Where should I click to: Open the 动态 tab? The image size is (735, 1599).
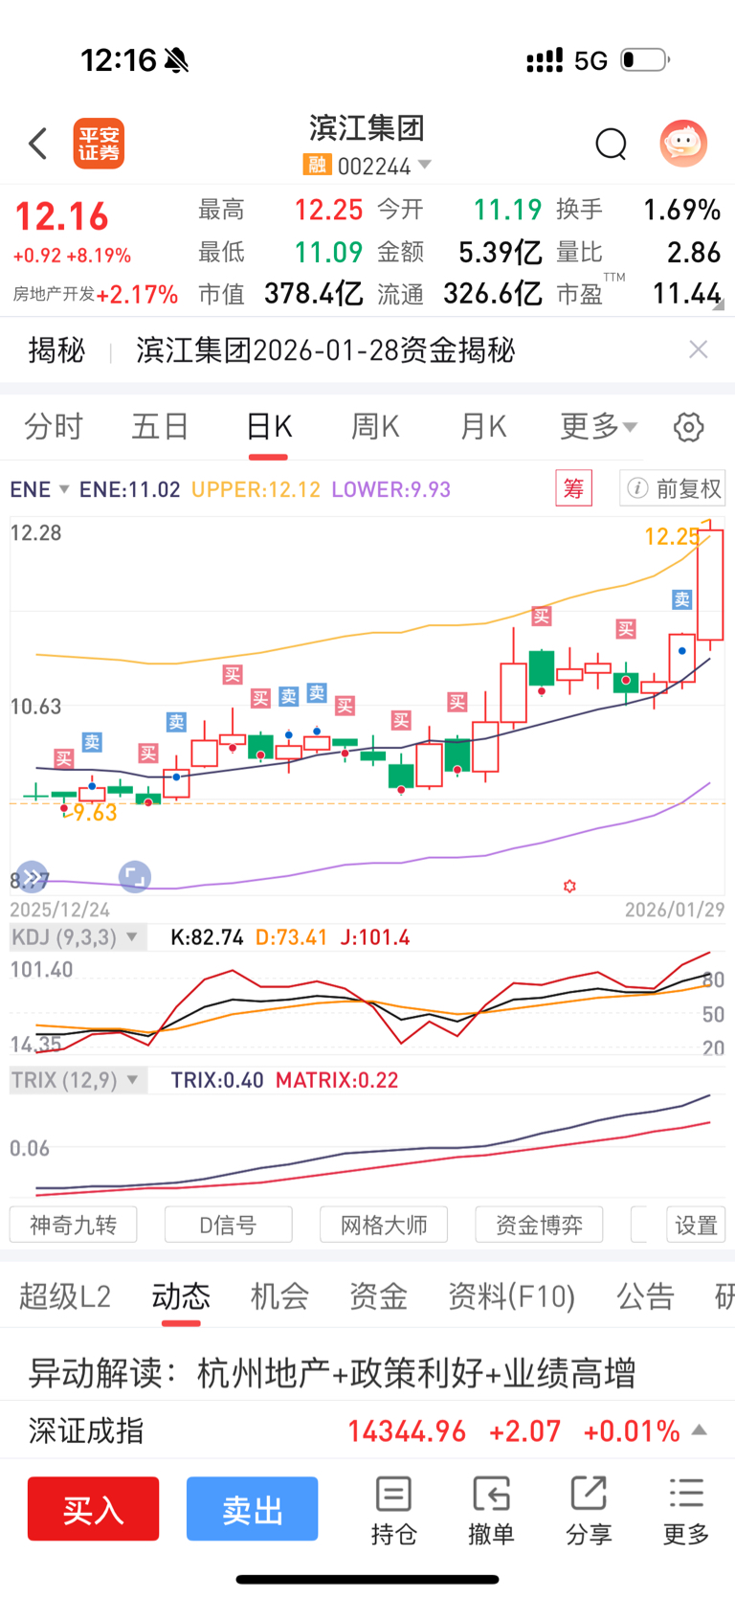click(x=181, y=1296)
